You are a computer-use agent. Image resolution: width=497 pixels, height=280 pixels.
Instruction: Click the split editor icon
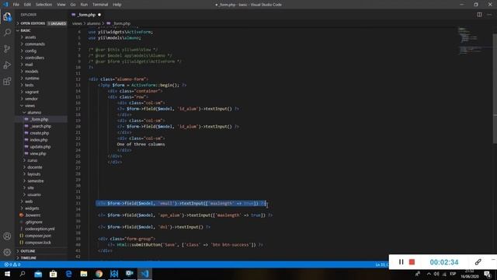[479, 15]
